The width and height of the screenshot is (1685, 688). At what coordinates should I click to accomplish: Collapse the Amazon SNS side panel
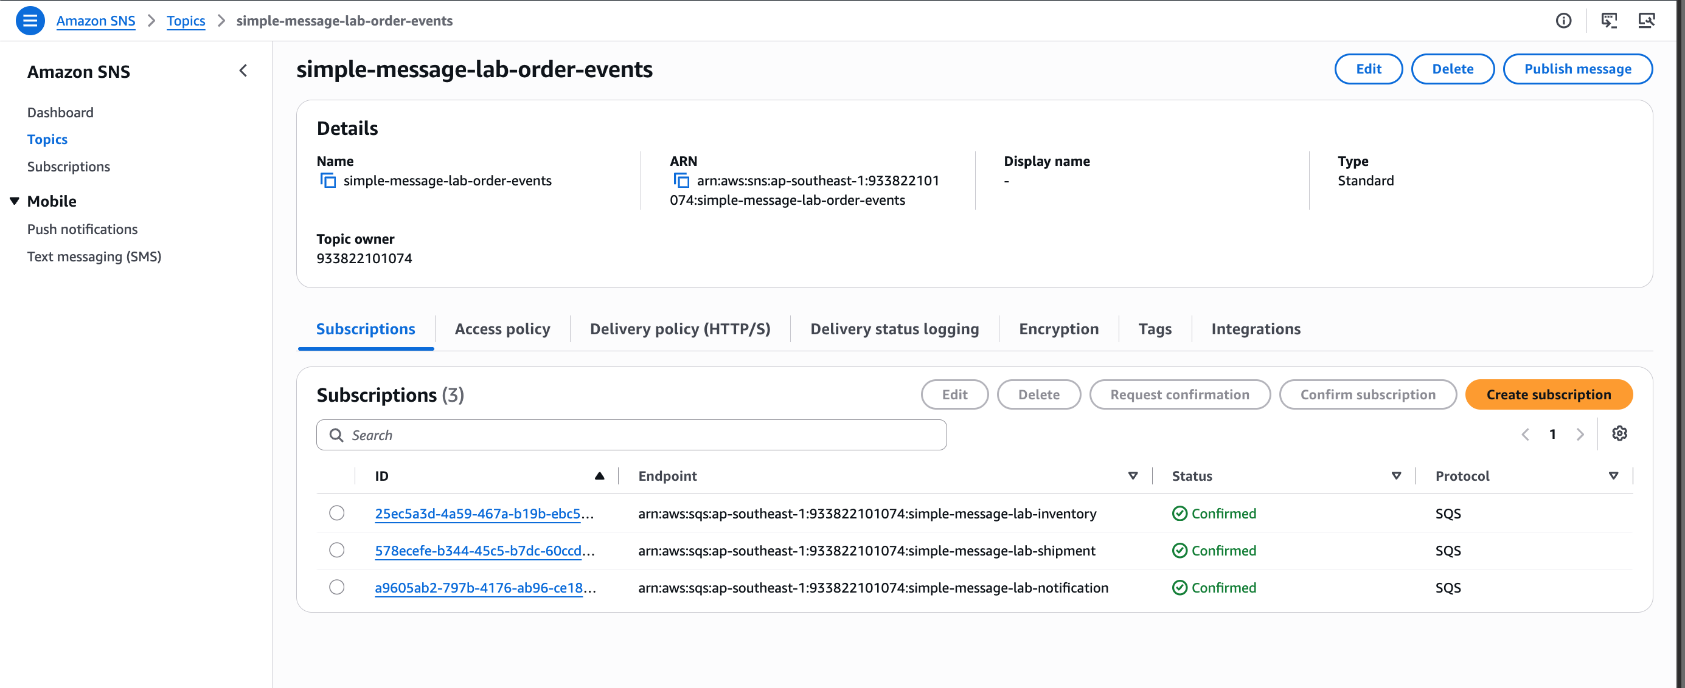coord(243,71)
